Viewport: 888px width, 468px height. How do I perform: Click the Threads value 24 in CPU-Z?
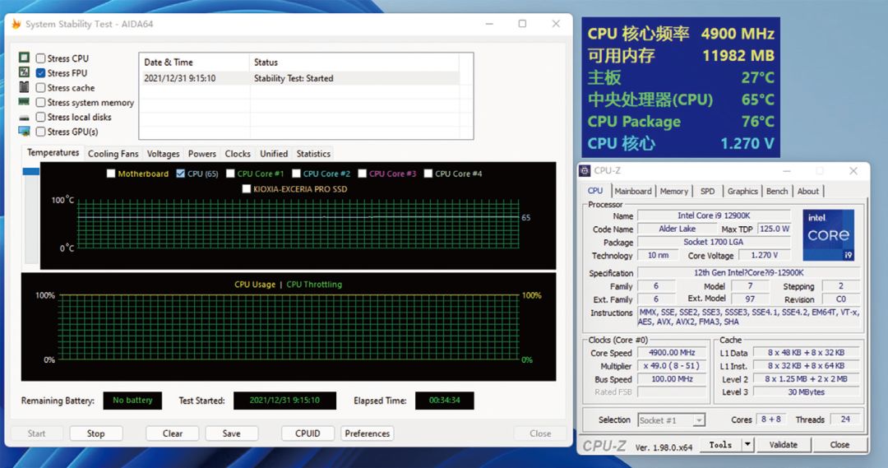845,419
